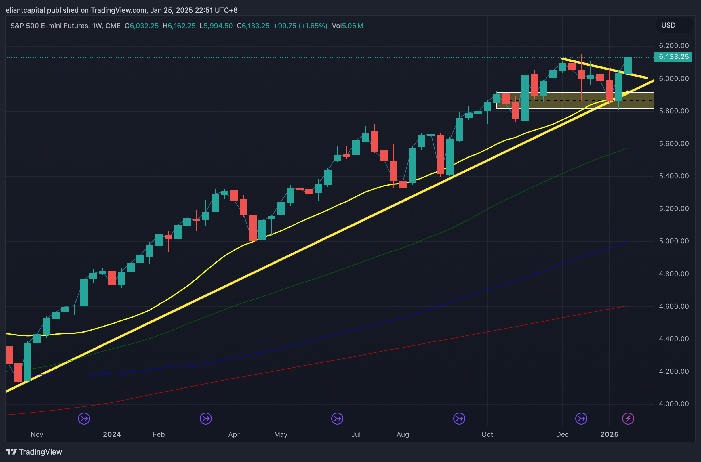Click the Vol 5.06 M volume readout
Viewport: 701px width, 462px height.
click(x=347, y=26)
